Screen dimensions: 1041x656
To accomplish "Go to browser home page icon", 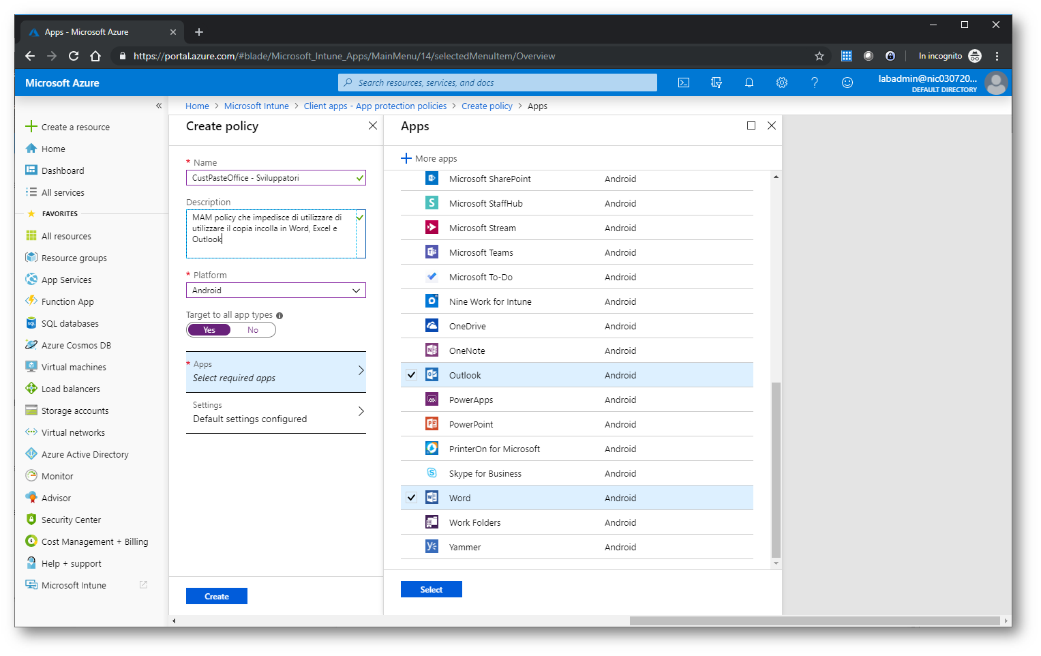I will click(x=95, y=56).
